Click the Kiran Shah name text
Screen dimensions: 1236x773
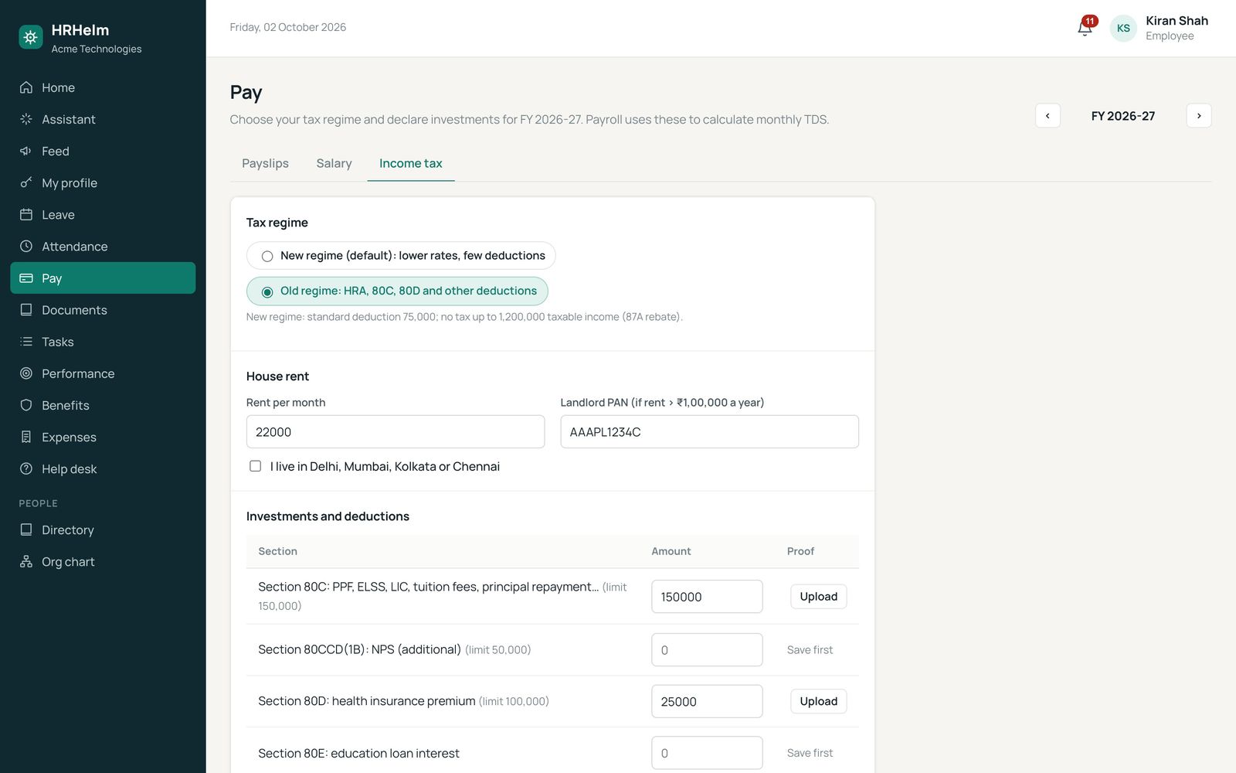click(x=1177, y=21)
